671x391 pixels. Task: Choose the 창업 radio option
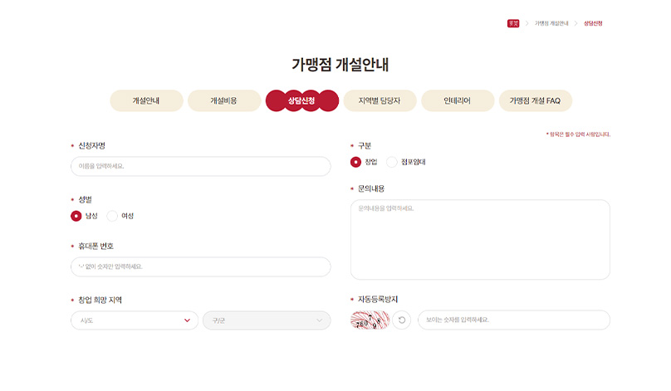tap(355, 162)
